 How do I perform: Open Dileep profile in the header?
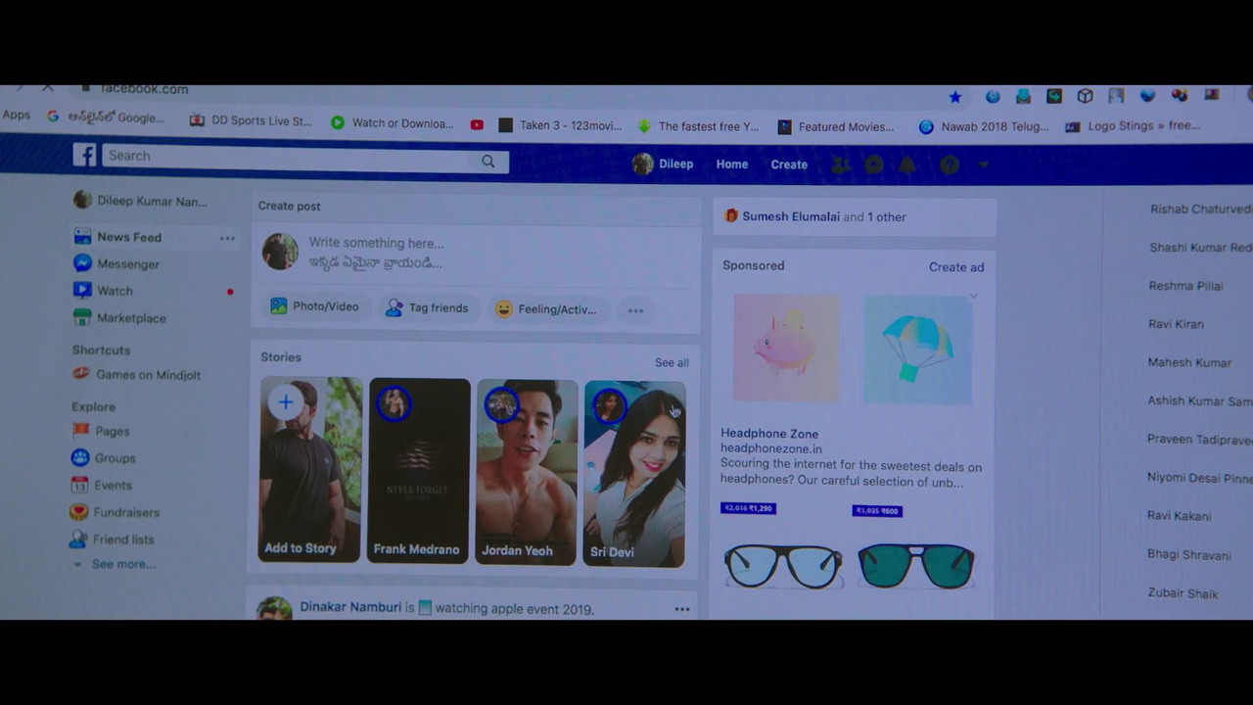click(x=663, y=164)
